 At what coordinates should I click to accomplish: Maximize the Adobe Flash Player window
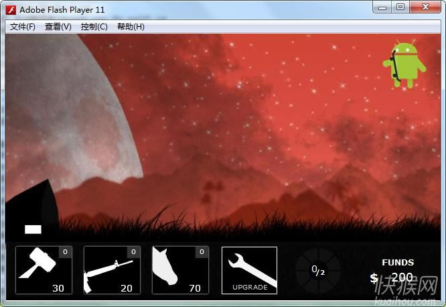tap(400, 7)
